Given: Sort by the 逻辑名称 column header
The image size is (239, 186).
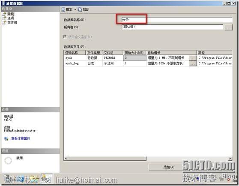Looking at the screenshot, I should pyautogui.click(x=75, y=53).
